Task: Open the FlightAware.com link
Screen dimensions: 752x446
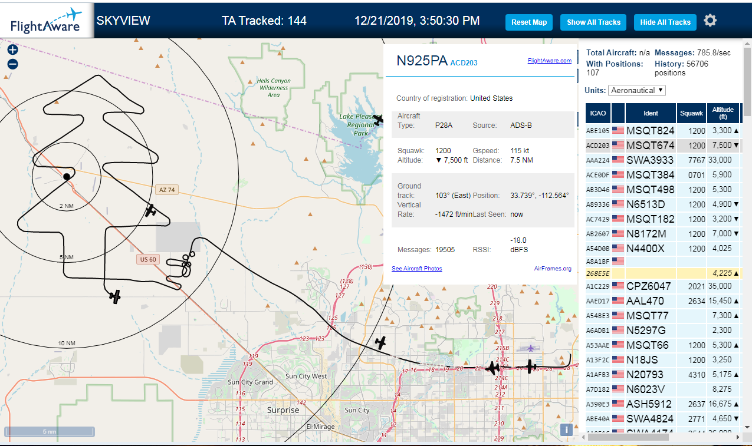Action: 549,61
